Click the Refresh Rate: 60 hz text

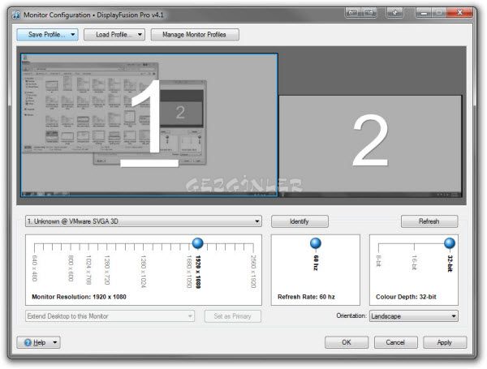[x=306, y=297]
